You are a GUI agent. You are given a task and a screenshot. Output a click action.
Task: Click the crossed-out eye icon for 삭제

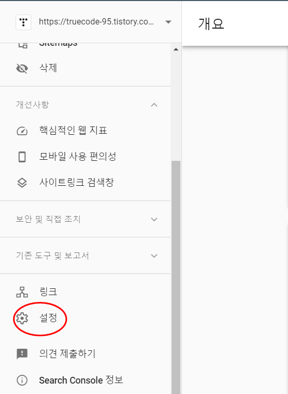pos(22,68)
